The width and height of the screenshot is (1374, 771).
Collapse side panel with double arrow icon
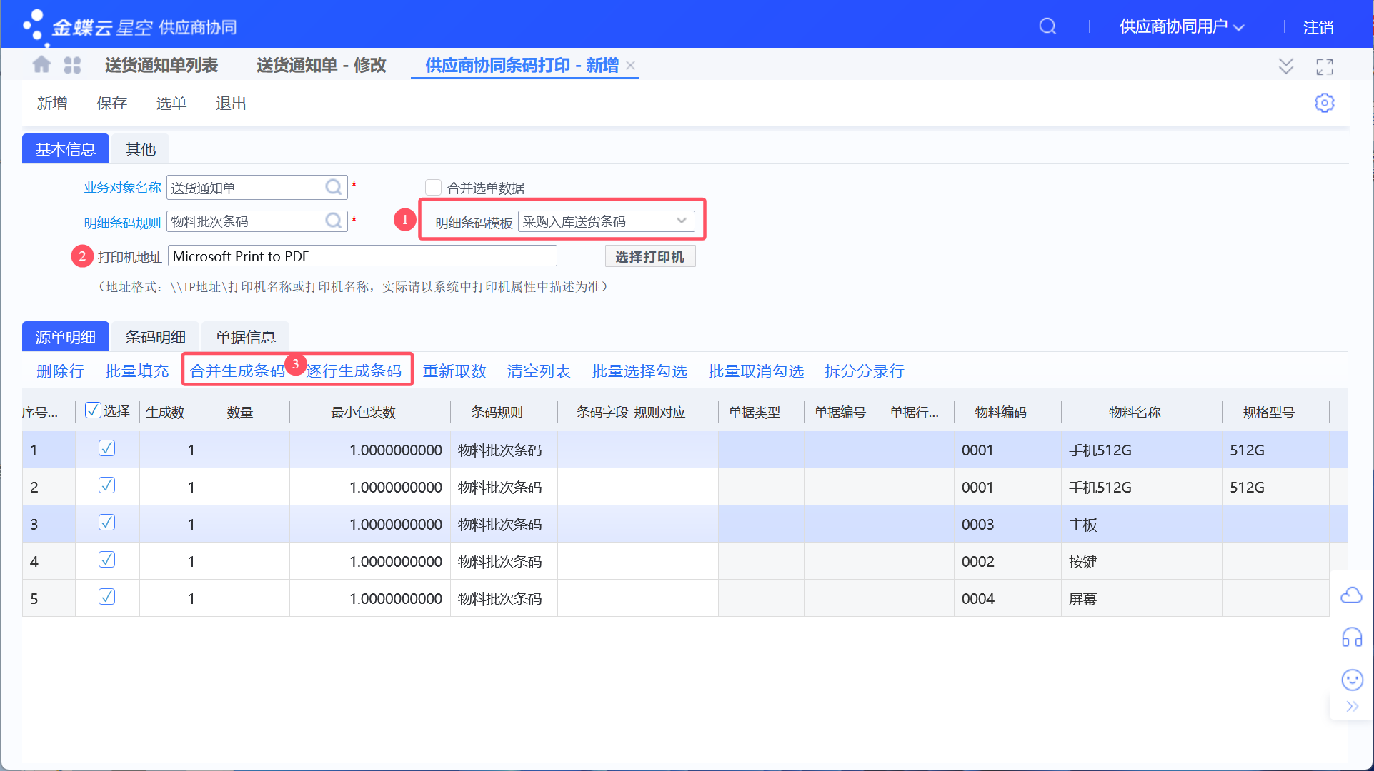click(x=1352, y=707)
